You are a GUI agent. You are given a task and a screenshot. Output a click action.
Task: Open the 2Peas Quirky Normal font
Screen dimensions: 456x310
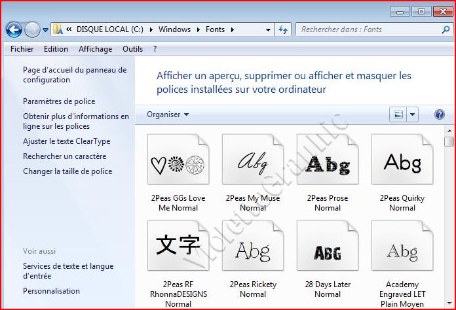pos(402,163)
